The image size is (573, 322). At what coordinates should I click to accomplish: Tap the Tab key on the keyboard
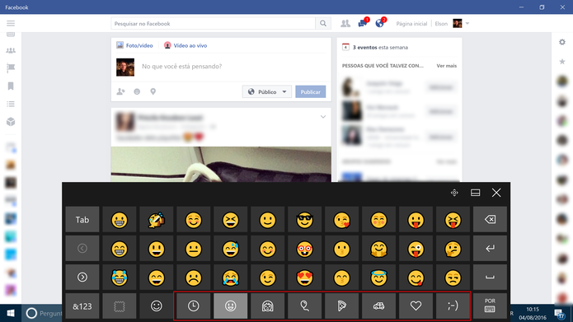(82, 219)
